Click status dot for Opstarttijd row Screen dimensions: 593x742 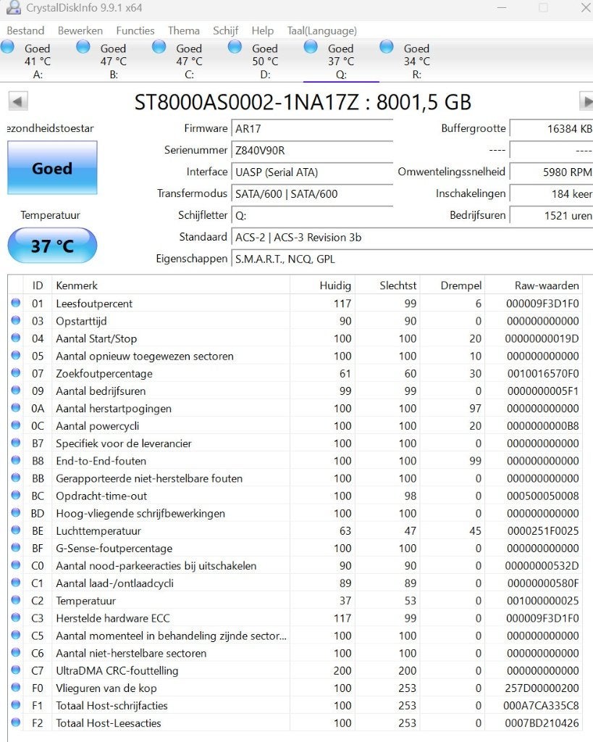click(x=16, y=320)
